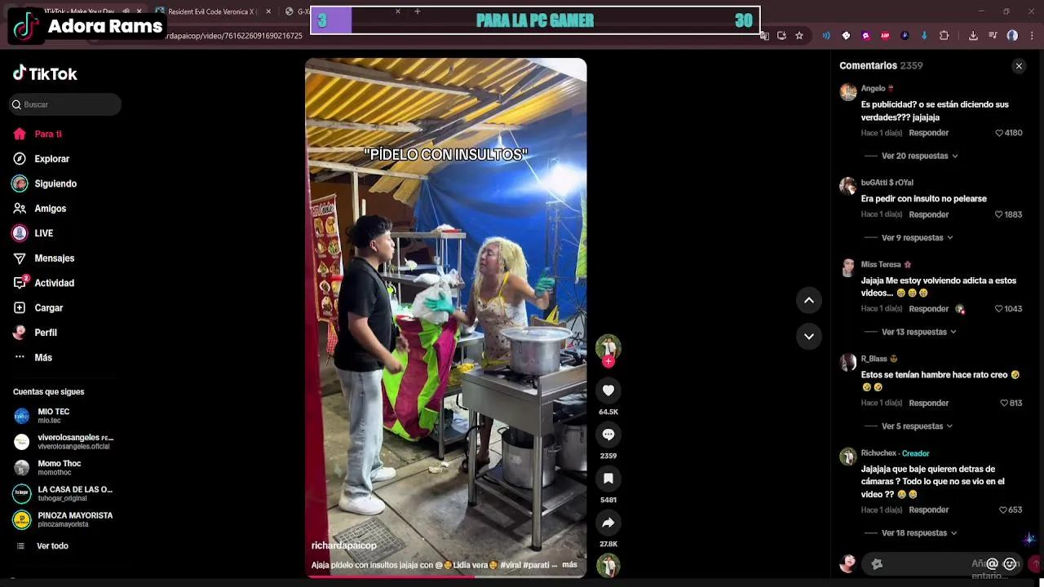Follow creator via red plus badge
The height and width of the screenshot is (587, 1044).
coord(608,361)
